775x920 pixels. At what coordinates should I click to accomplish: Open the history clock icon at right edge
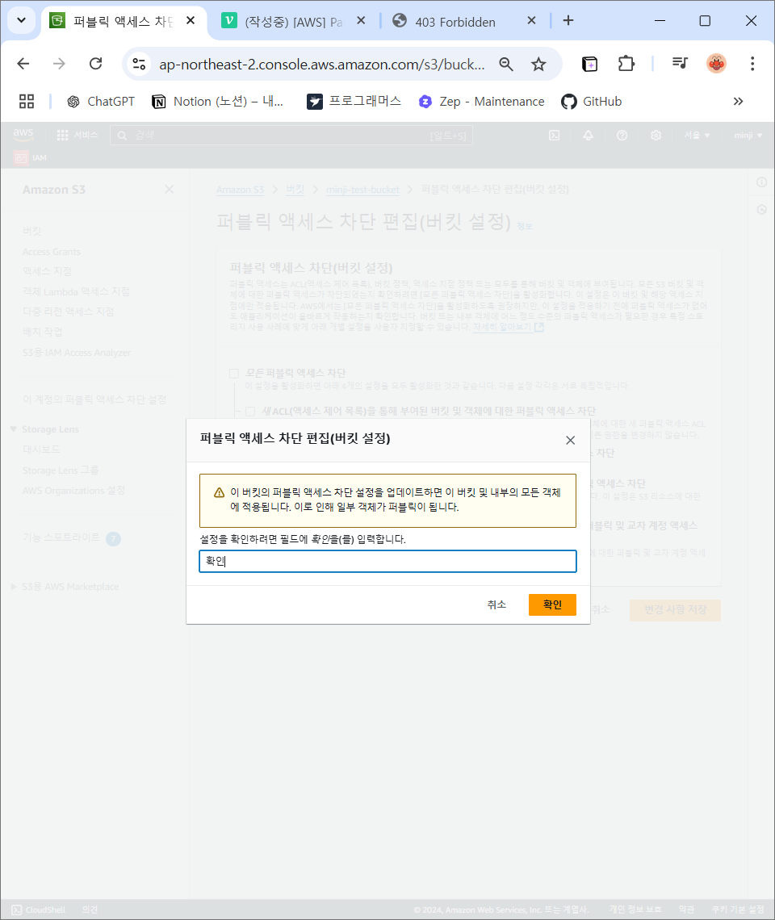(761, 210)
